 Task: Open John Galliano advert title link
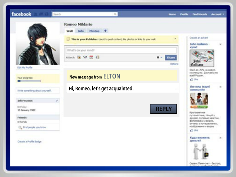[x=199, y=46]
